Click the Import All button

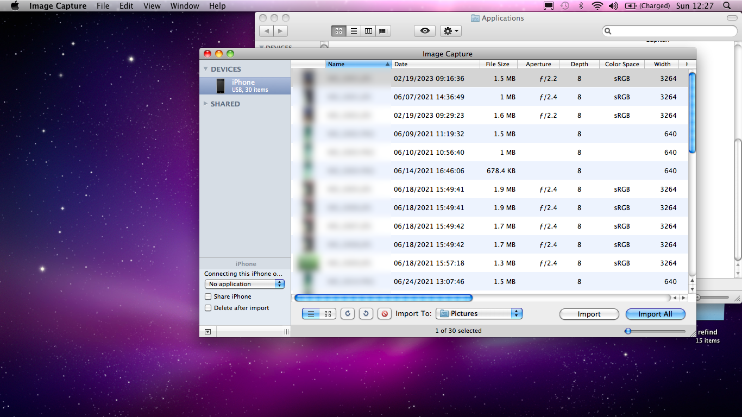(x=655, y=314)
